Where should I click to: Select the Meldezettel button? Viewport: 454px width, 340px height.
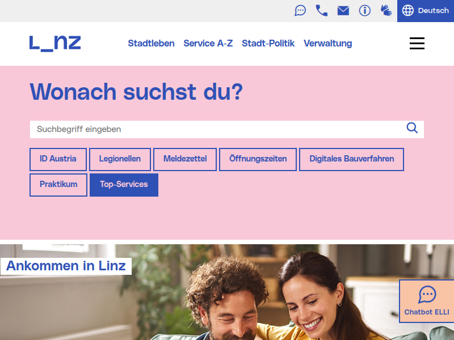(185, 159)
